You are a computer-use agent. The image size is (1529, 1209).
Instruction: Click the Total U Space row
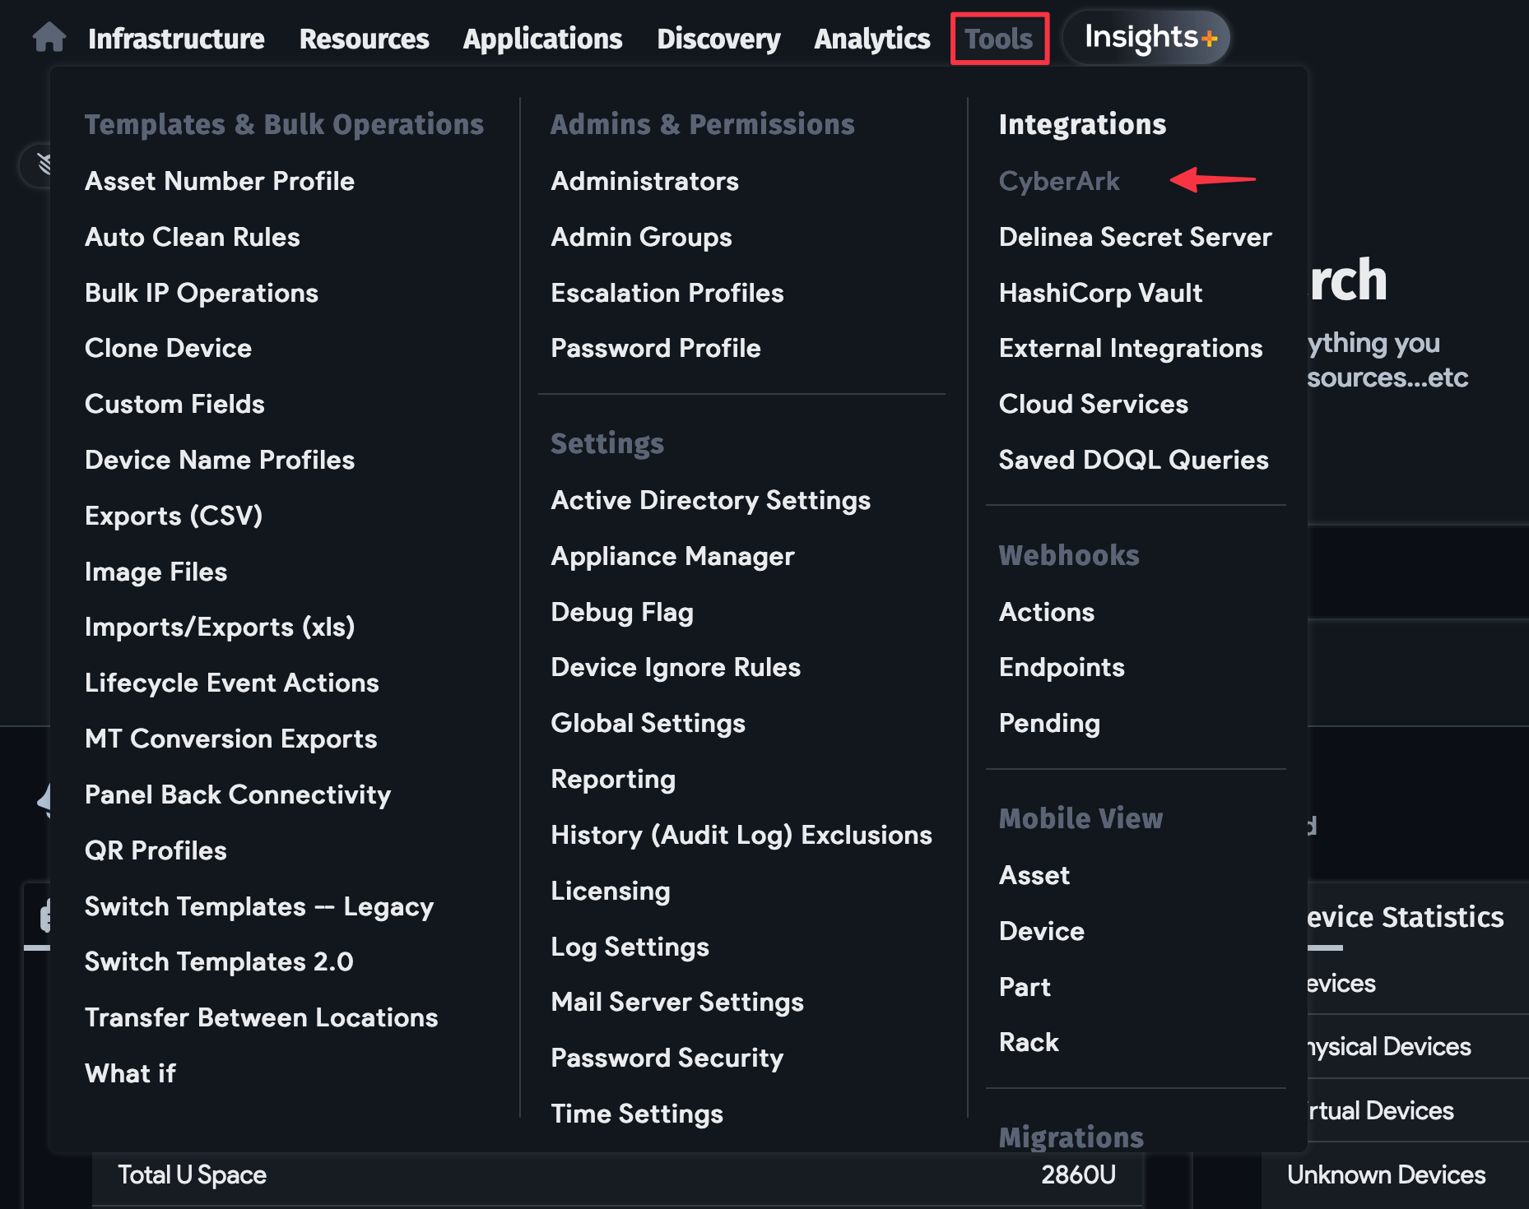[617, 1174]
